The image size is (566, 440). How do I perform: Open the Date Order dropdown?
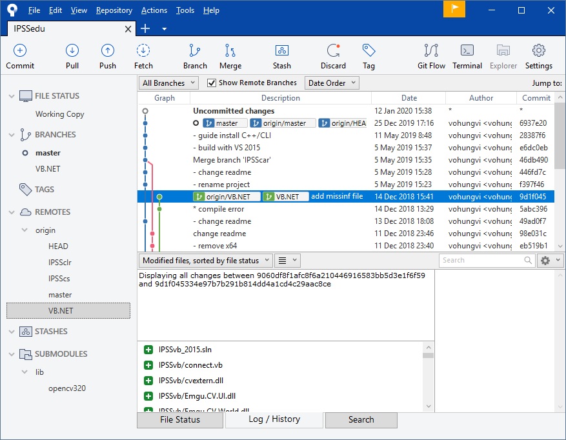pyautogui.click(x=332, y=83)
